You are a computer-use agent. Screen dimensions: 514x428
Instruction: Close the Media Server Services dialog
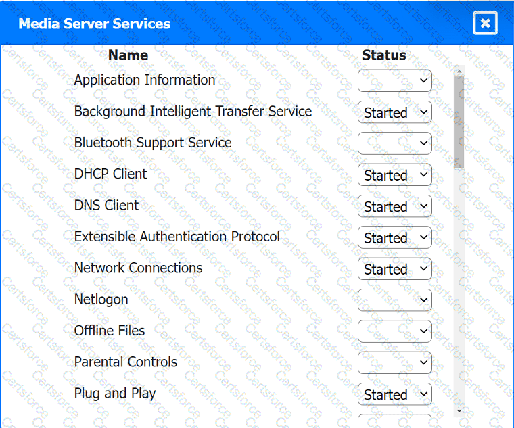(485, 24)
